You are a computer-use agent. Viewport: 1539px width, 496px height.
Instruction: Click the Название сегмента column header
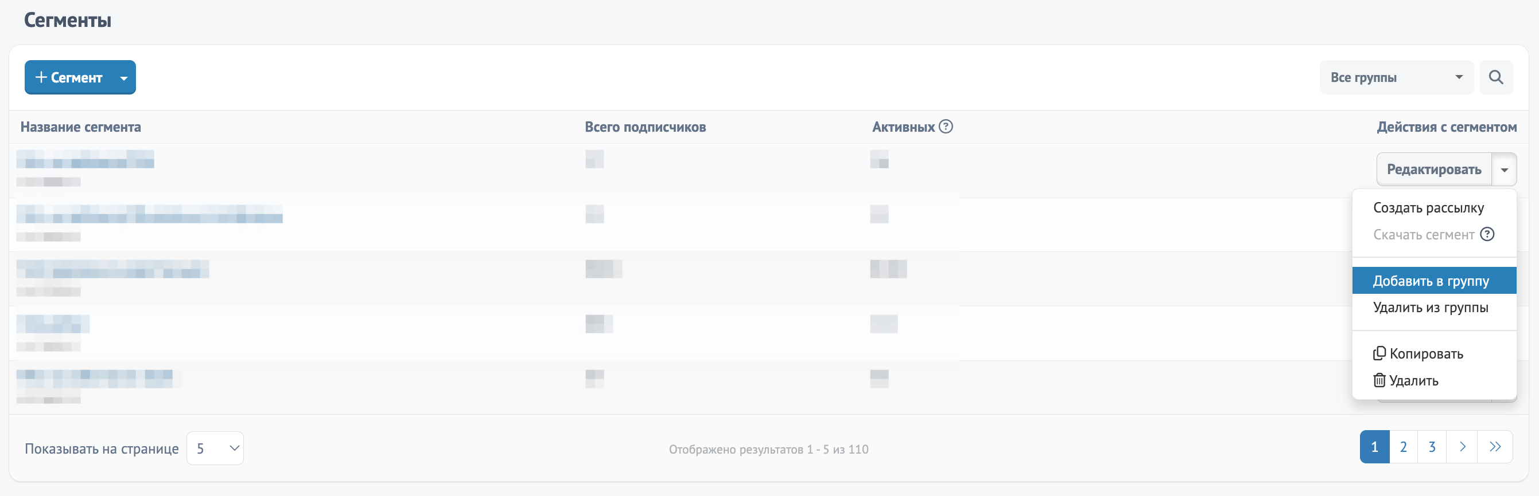[81, 127]
